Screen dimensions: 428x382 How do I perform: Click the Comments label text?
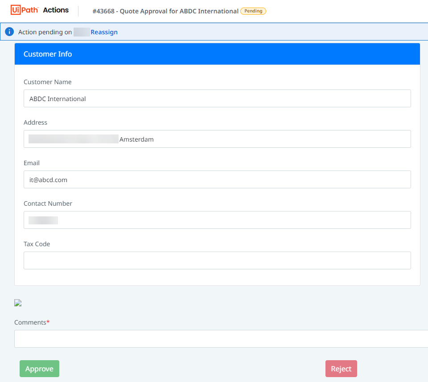30,322
